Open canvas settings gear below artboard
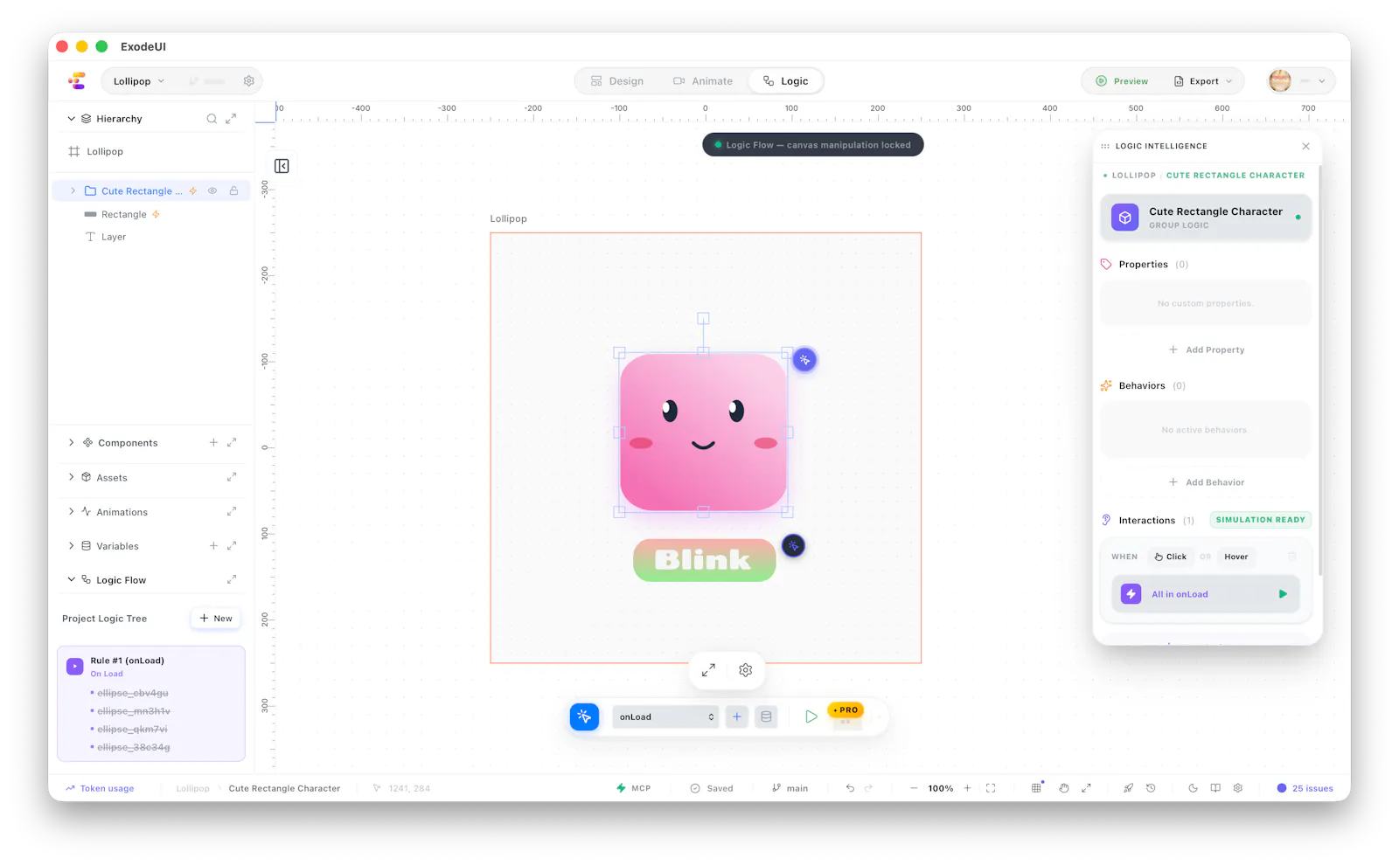 point(746,670)
